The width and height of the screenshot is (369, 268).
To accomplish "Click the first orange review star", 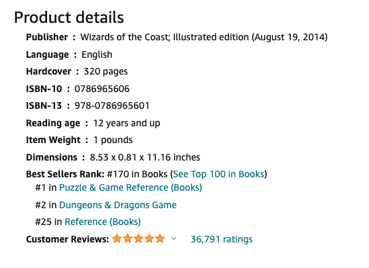I will click(117, 238).
